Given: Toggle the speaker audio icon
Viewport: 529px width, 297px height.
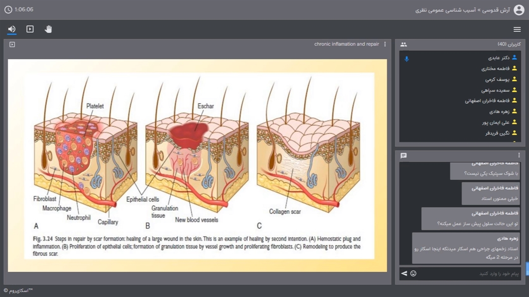Looking at the screenshot, I should click(x=12, y=29).
